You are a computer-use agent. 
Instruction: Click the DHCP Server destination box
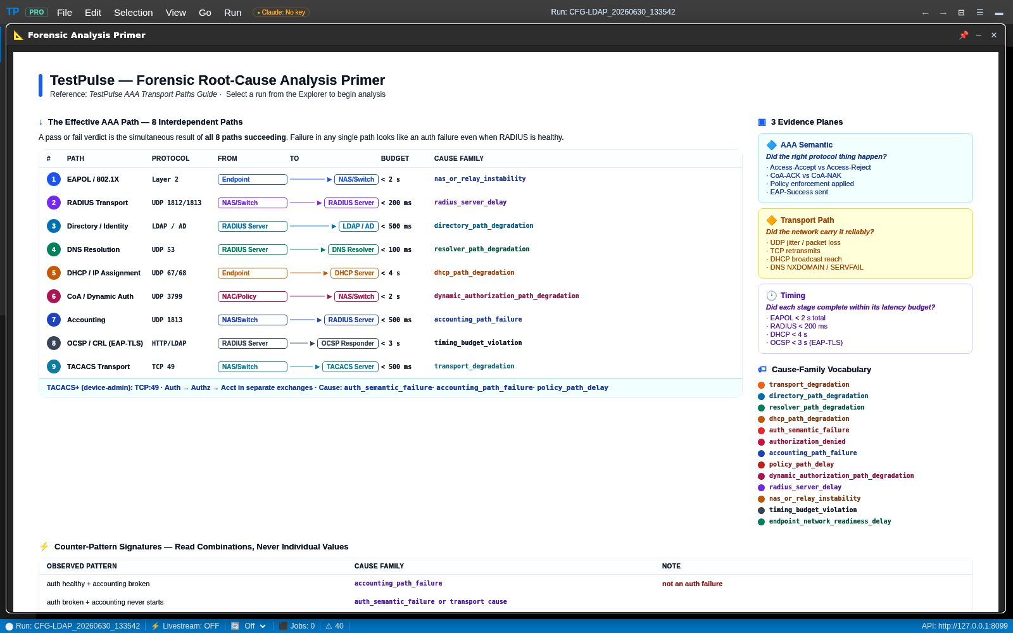click(x=355, y=273)
